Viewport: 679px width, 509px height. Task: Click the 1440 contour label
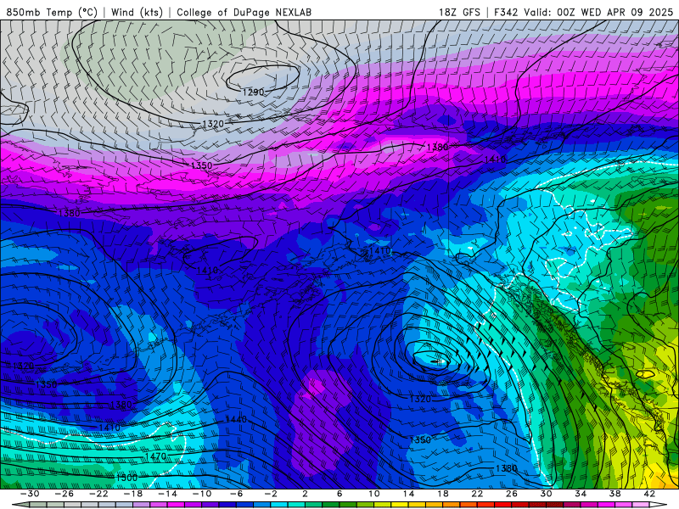pyautogui.click(x=236, y=419)
